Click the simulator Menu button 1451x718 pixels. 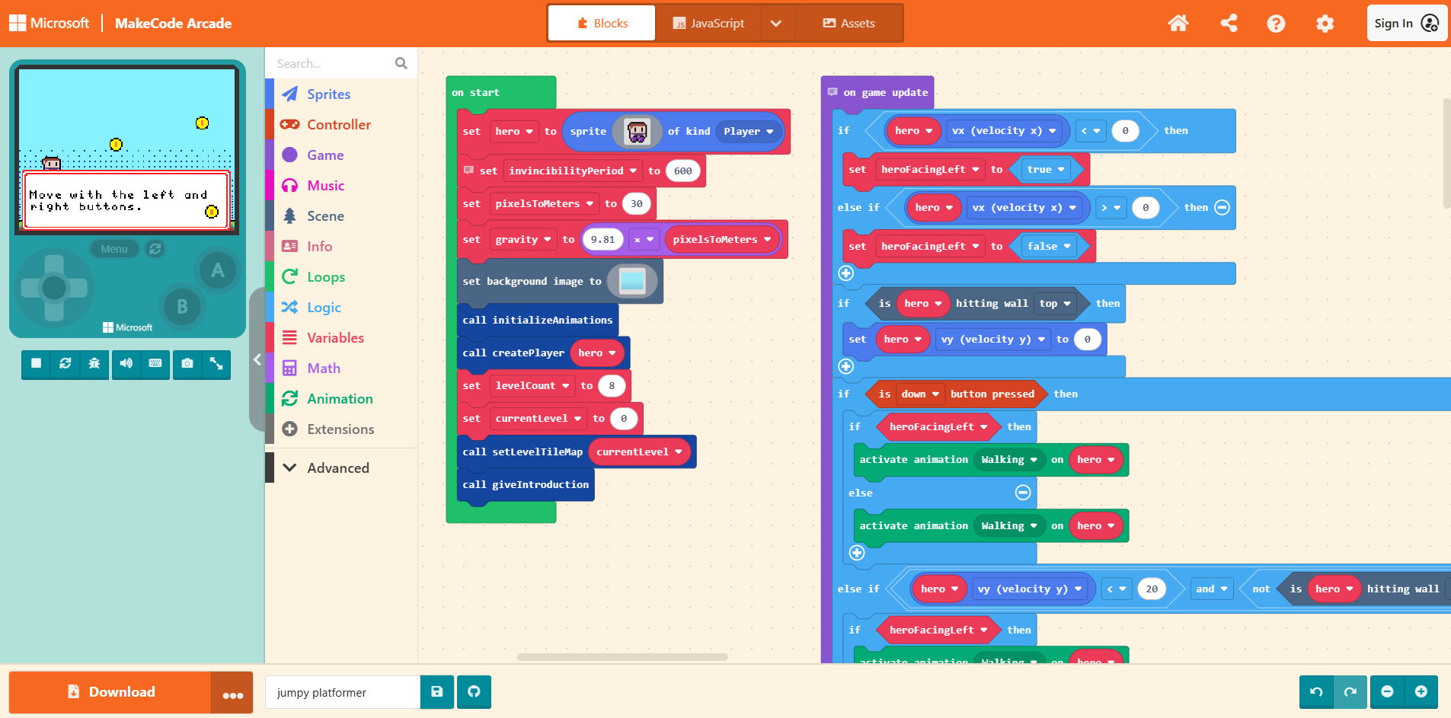tap(114, 249)
